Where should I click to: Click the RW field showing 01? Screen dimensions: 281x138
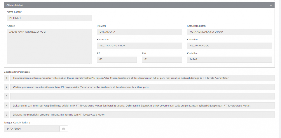click(x=162, y=60)
